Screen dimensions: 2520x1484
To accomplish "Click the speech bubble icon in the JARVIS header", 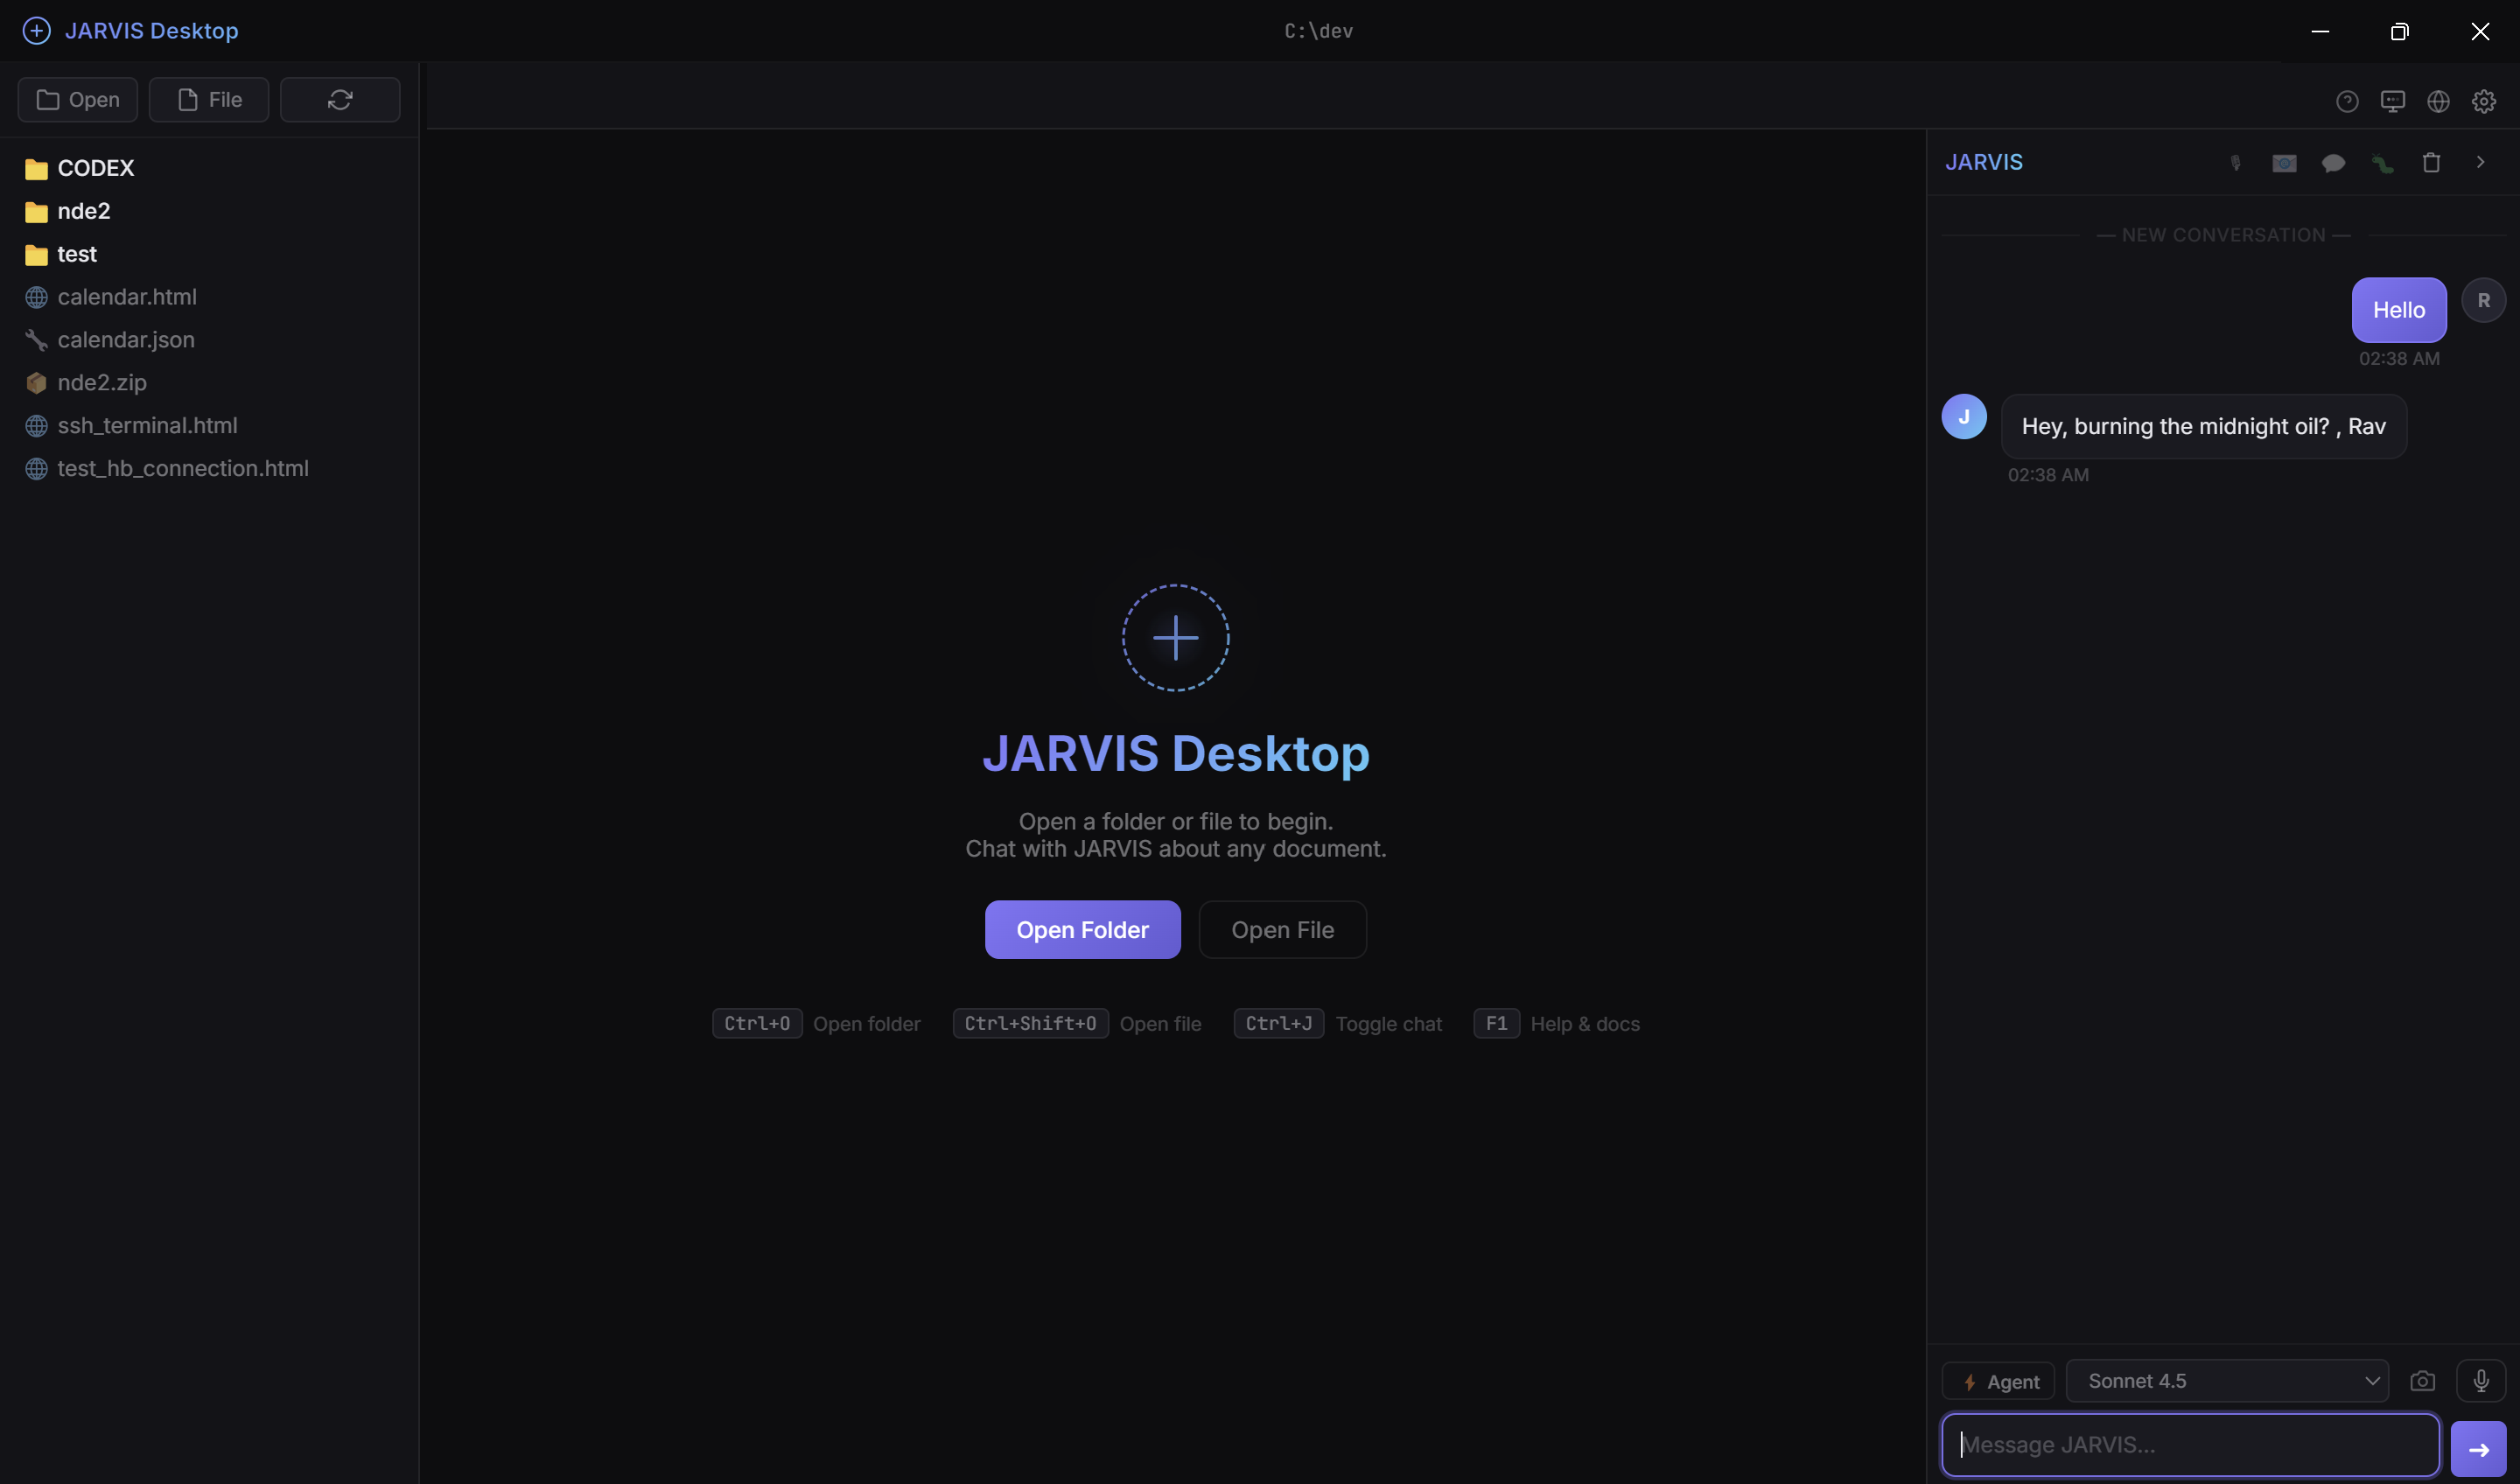I will click(2333, 163).
